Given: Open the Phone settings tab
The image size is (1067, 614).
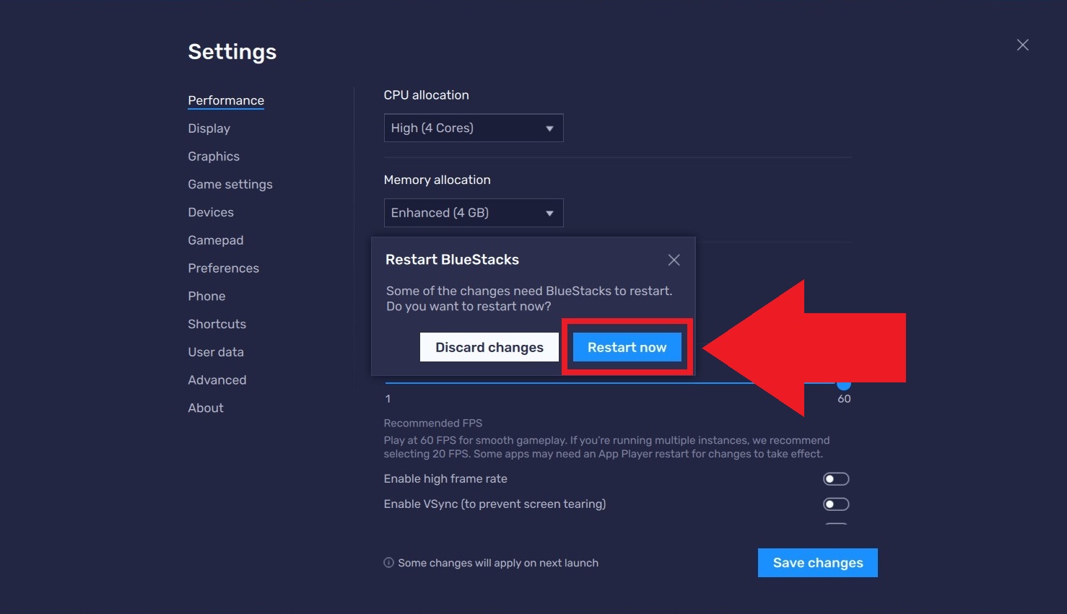Looking at the screenshot, I should tap(206, 296).
